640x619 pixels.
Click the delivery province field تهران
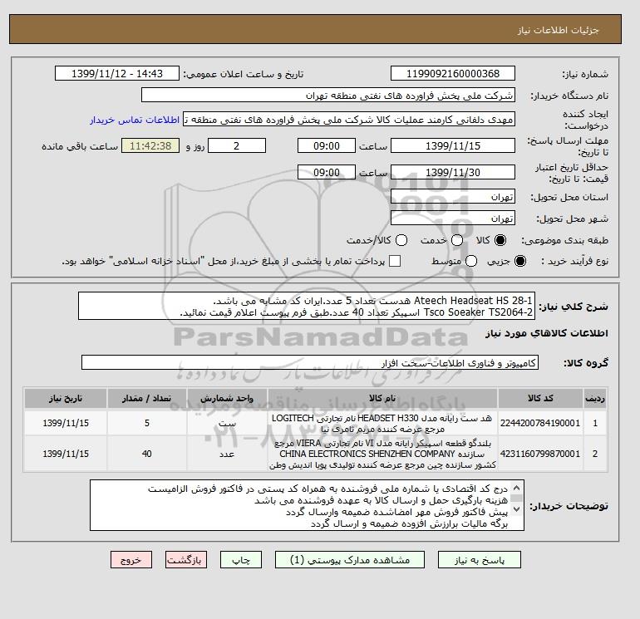pyautogui.click(x=453, y=197)
